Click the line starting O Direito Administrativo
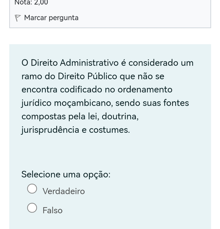This screenshot has height=229, width=220. click(x=107, y=63)
